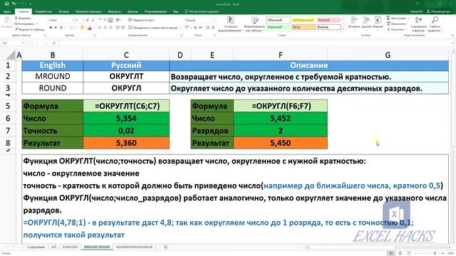
Task: Add a new worksheet with plus button
Action: coord(165,247)
